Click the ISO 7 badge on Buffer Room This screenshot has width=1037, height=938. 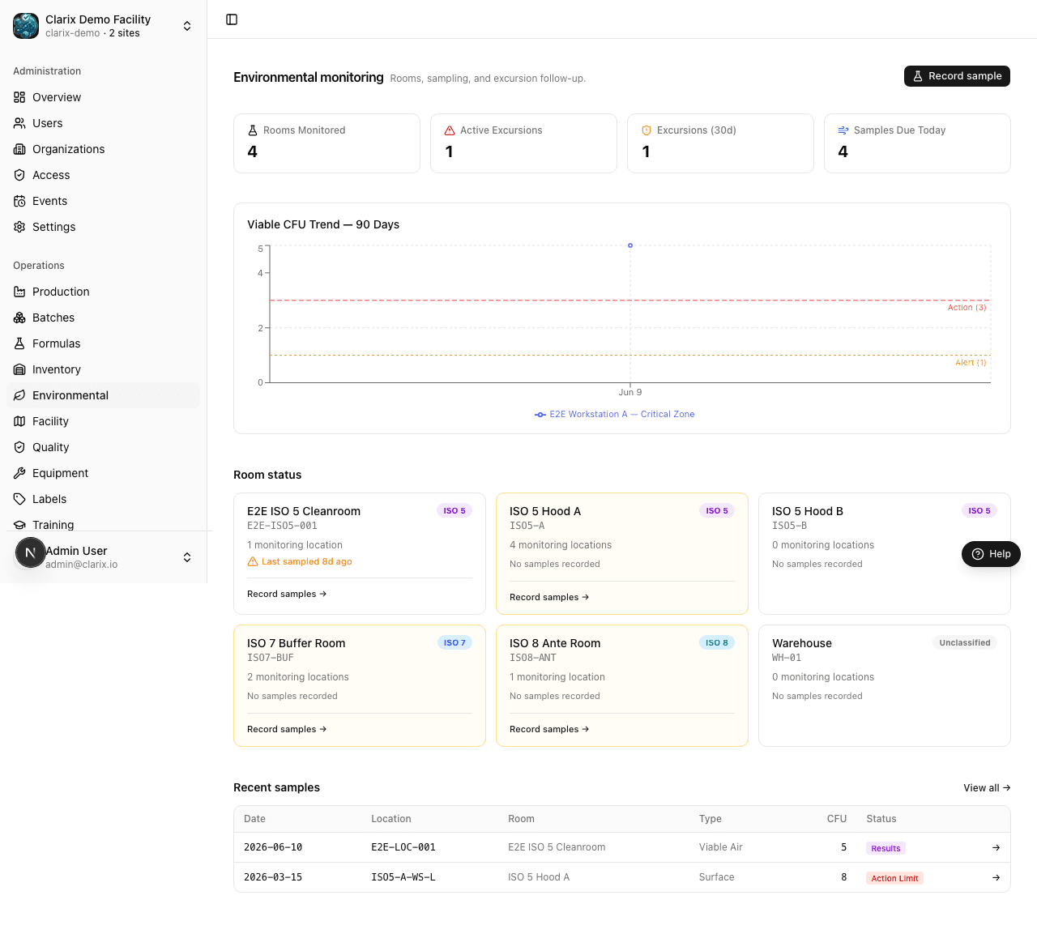click(454, 642)
